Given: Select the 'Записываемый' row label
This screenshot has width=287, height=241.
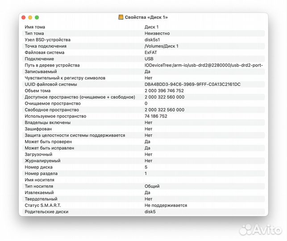Looking at the screenshot, I should point(41,71).
